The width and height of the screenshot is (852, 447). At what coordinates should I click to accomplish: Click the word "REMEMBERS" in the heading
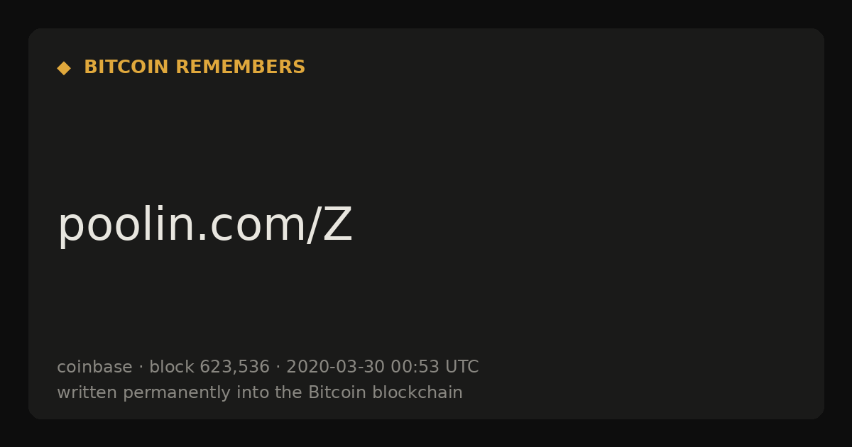pos(240,67)
